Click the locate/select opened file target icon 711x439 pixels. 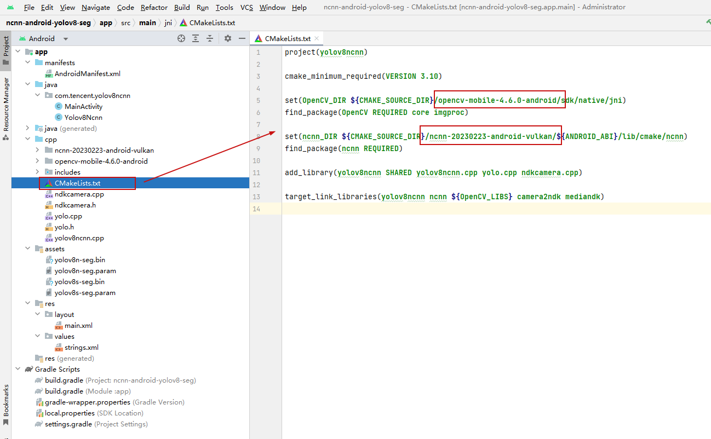(181, 38)
